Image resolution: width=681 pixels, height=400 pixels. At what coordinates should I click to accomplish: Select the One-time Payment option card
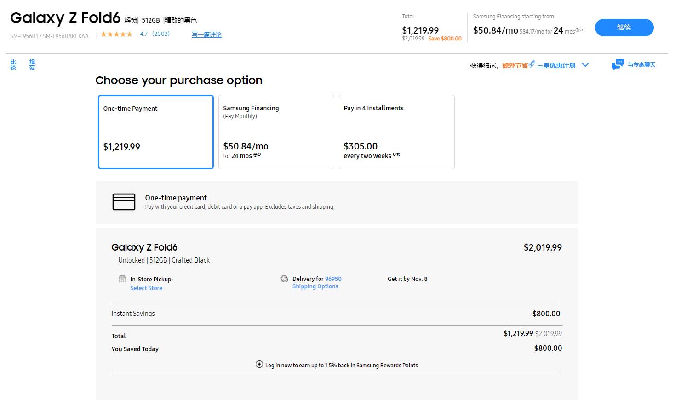(x=156, y=132)
